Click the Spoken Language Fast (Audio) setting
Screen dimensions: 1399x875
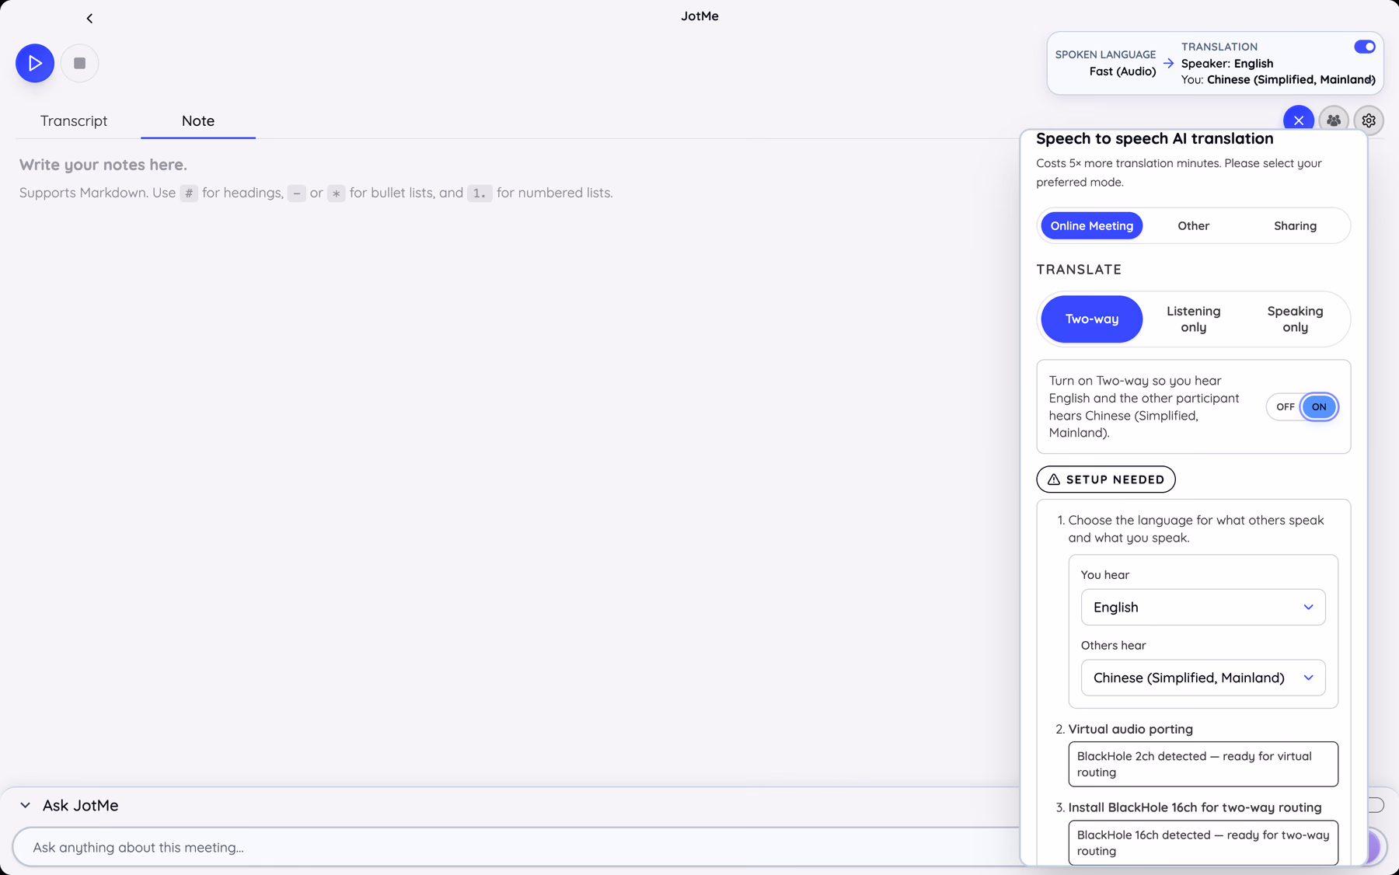tap(1105, 63)
